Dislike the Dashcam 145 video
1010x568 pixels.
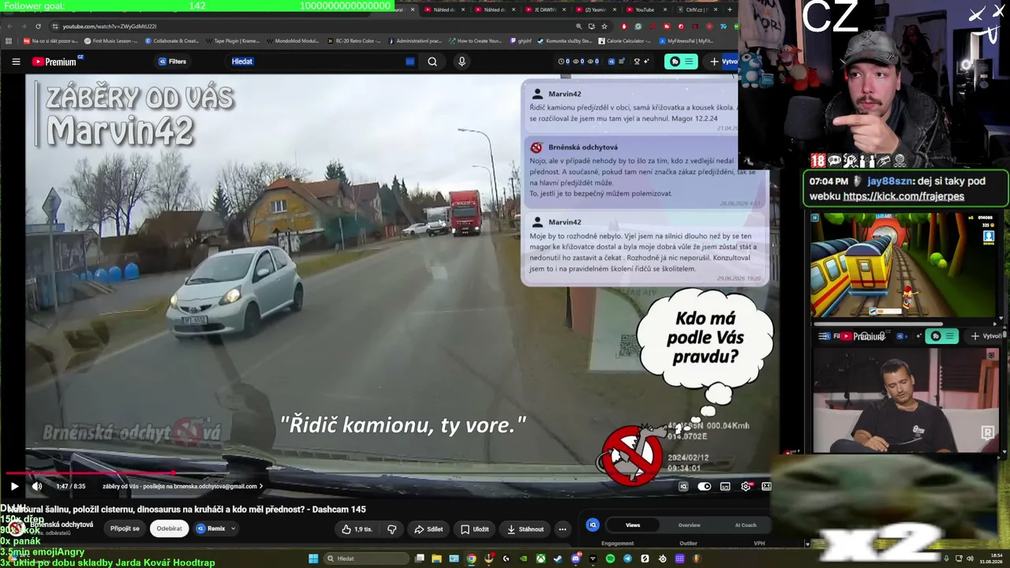(x=391, y=529)
